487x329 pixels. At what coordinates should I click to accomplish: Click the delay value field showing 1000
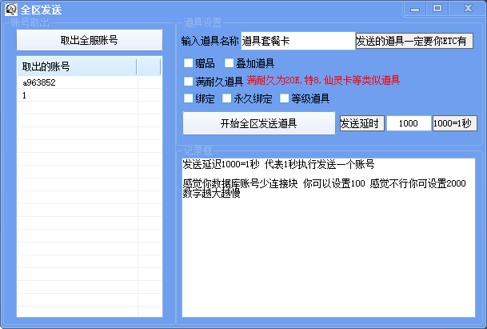(x=408, y=123)
